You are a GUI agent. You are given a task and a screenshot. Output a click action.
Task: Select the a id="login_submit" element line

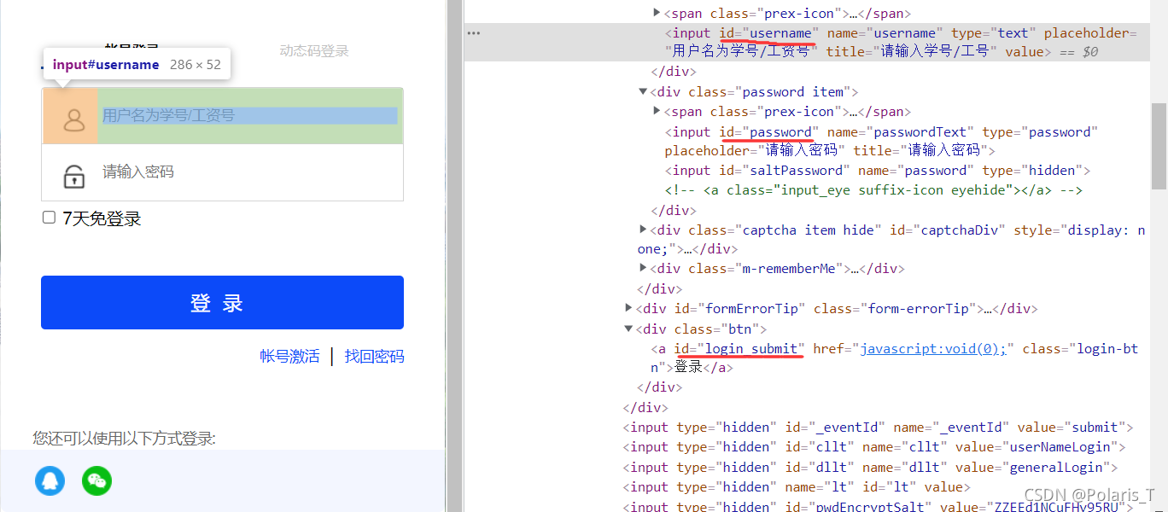coord(895,358)
